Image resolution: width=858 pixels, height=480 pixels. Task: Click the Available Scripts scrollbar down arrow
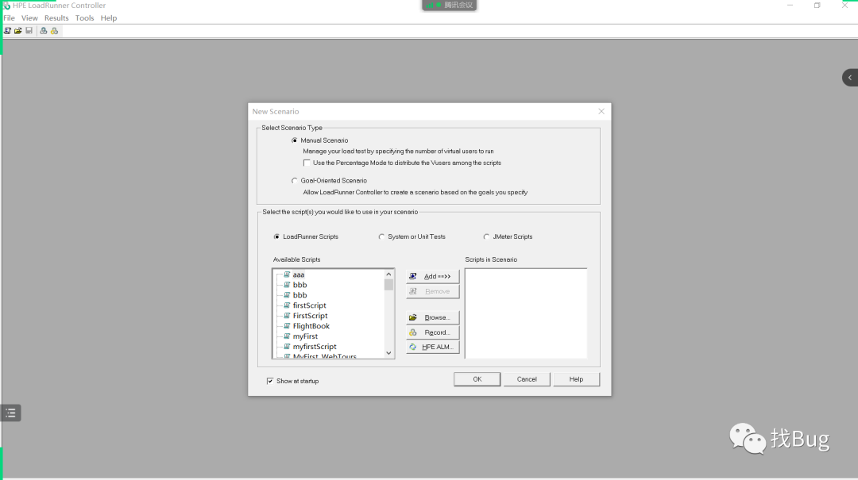pos(388,353)
